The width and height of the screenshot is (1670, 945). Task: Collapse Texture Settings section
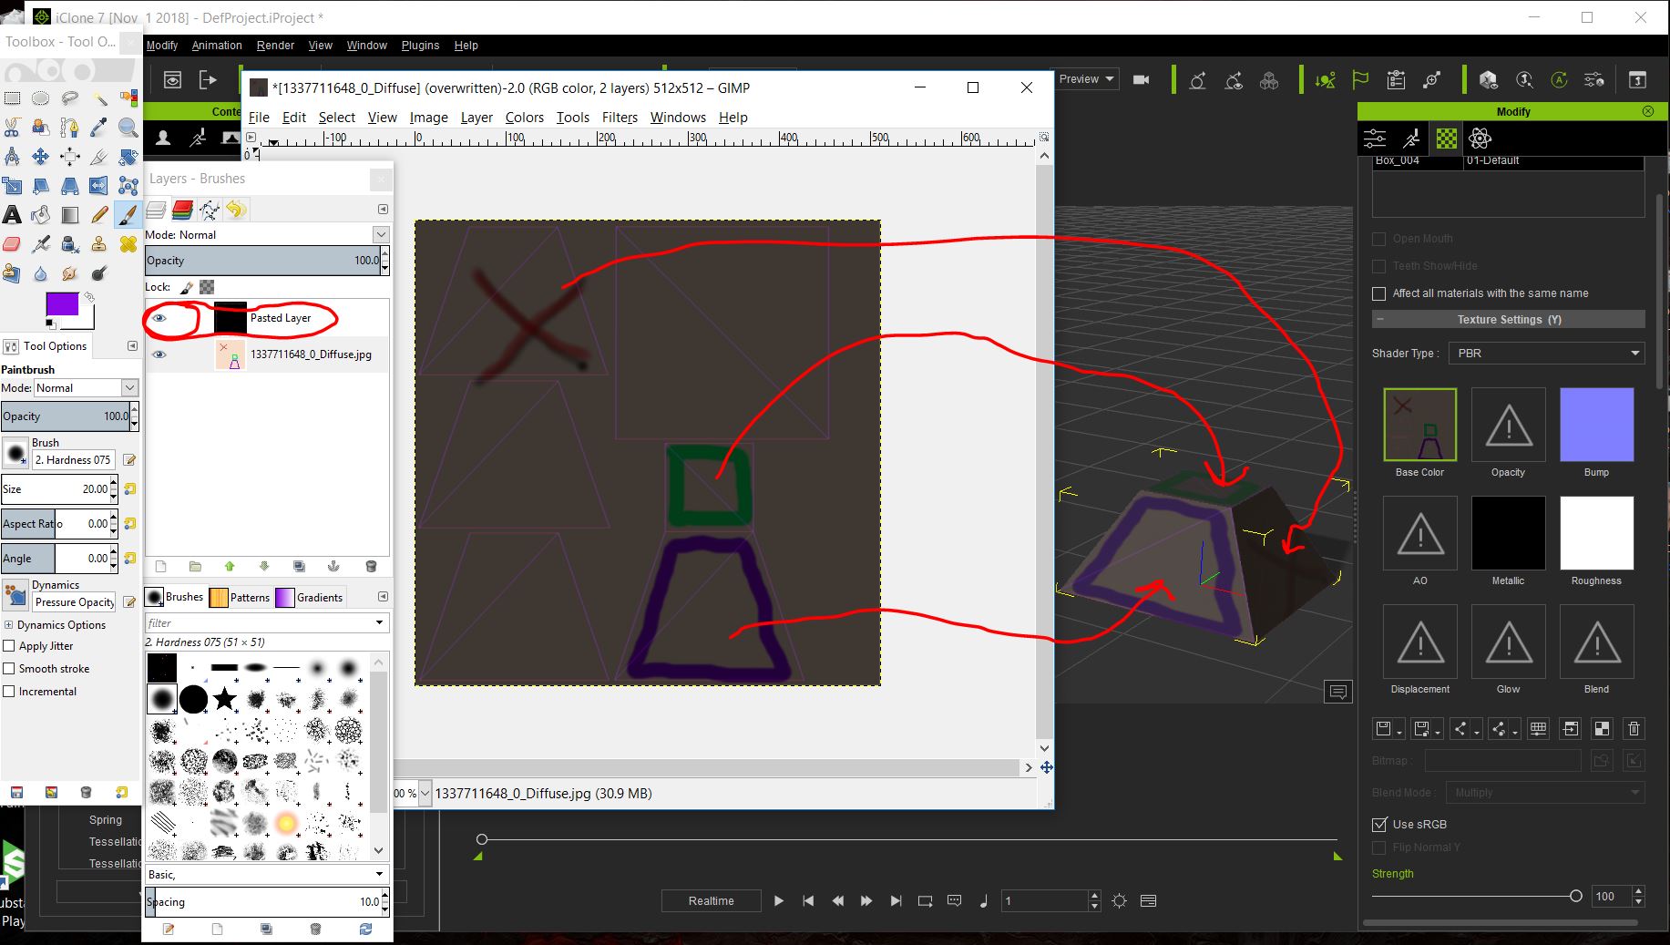coord(1380,320)
